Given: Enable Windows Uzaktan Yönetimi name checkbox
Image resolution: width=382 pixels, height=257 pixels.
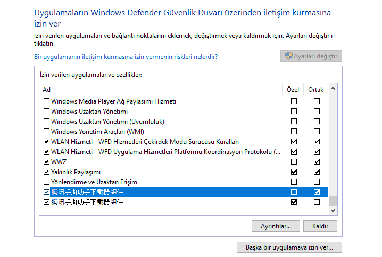Looking at the screenshot, I should tap(46, 112).
